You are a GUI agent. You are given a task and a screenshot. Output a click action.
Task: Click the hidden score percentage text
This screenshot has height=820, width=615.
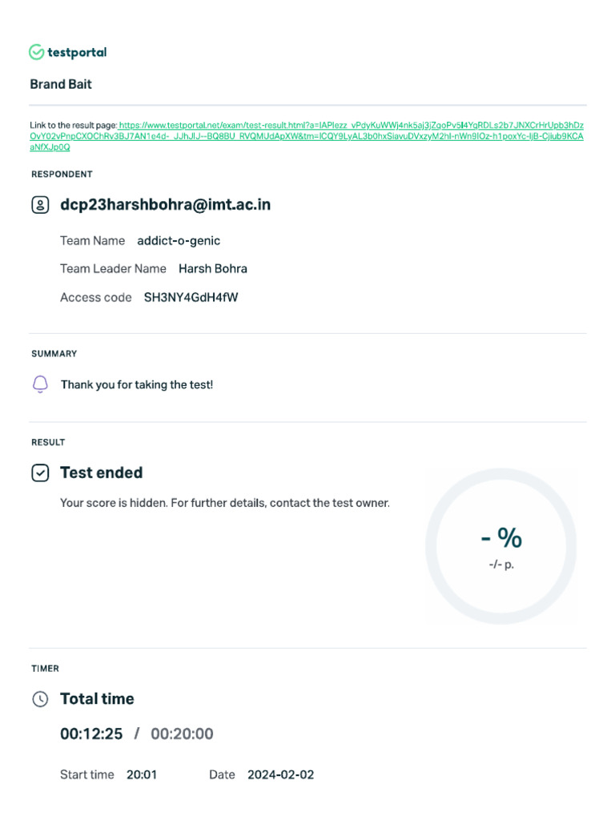[500, 539]
